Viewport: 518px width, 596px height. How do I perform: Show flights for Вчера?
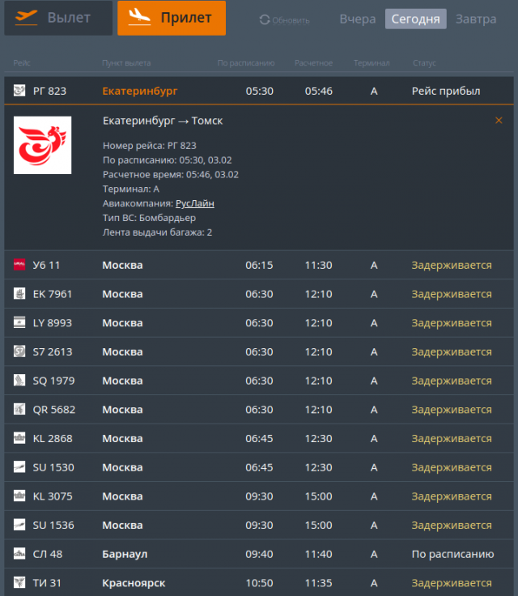click(357, 19)
